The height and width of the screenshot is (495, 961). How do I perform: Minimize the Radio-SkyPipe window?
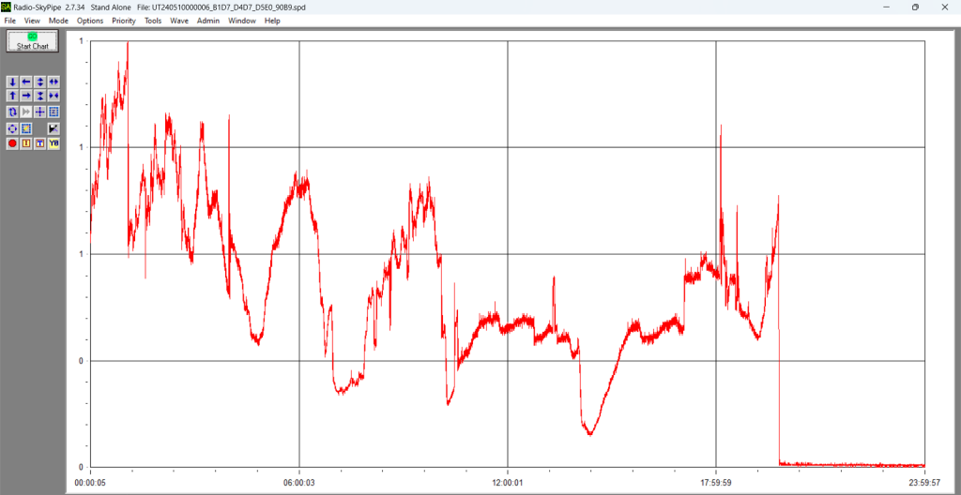tap(887, 7)
